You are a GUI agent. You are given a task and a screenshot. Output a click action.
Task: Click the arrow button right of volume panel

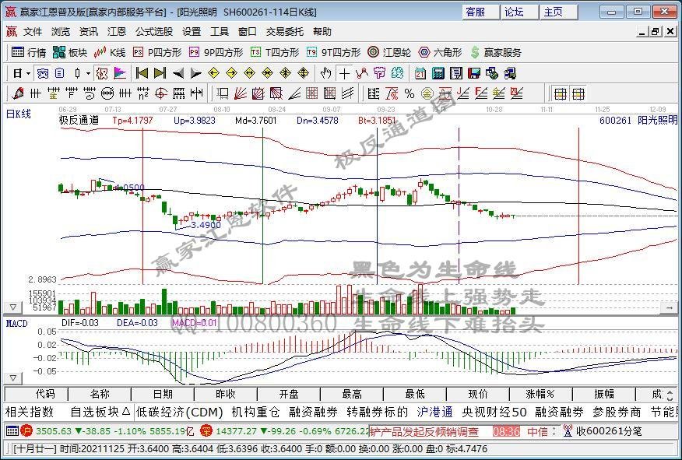coord(669,307)
